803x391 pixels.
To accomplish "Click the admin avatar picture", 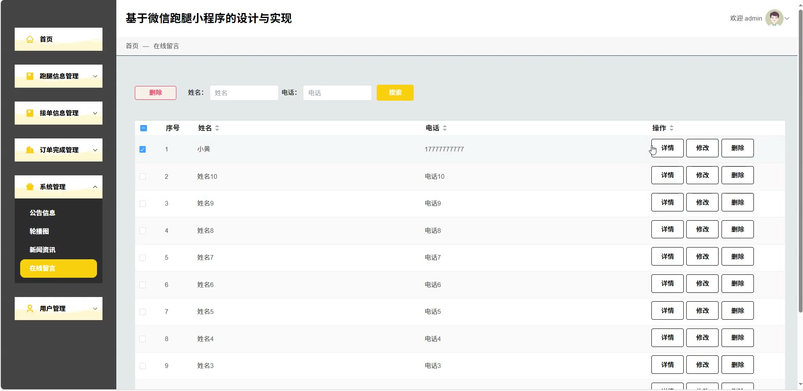I will (774, 18).
